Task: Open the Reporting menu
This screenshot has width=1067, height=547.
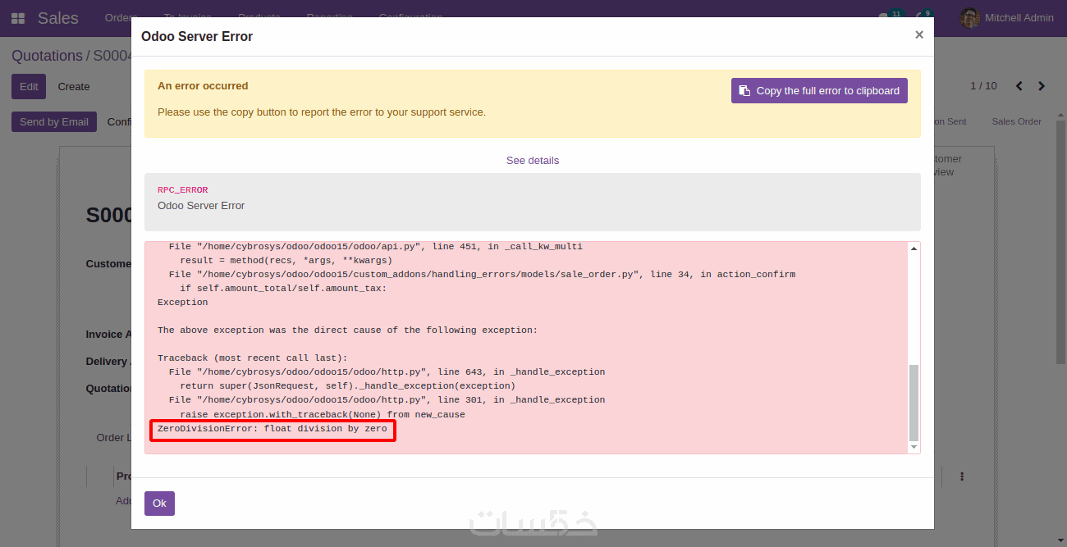Action: [330, 17]
